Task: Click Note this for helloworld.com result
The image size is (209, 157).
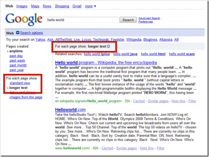Action: (147, 148)
